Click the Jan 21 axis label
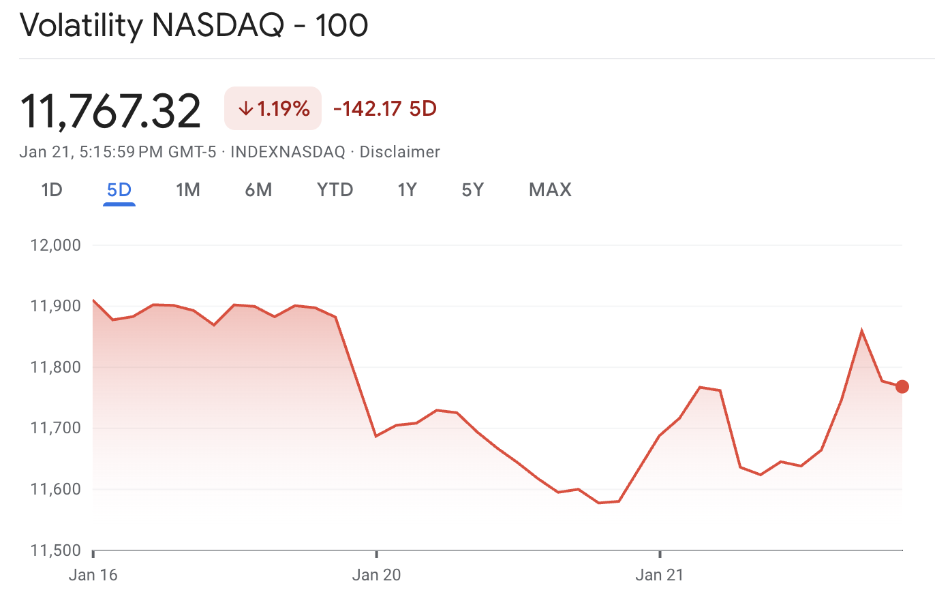 (658, 574)
